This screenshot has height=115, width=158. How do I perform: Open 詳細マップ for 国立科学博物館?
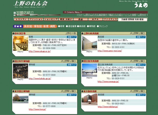72,65
